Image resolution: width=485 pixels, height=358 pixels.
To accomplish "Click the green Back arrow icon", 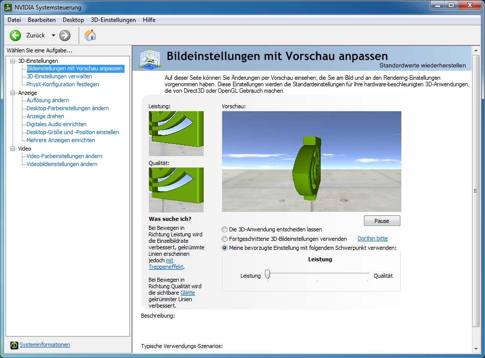I will click(x=15, y=35).
